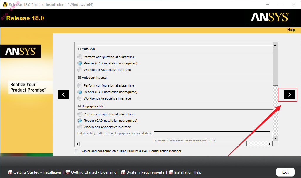Collapse the Autodesk Inventor section

(x=80, y=78)
